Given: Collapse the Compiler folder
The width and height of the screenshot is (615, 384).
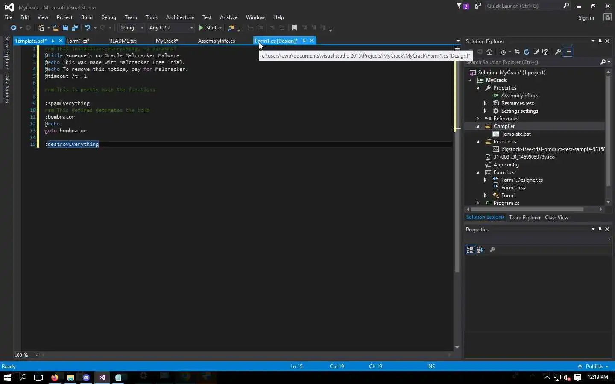Looking at the screenshot, I should pyautogui.click(x=478, y=126).
